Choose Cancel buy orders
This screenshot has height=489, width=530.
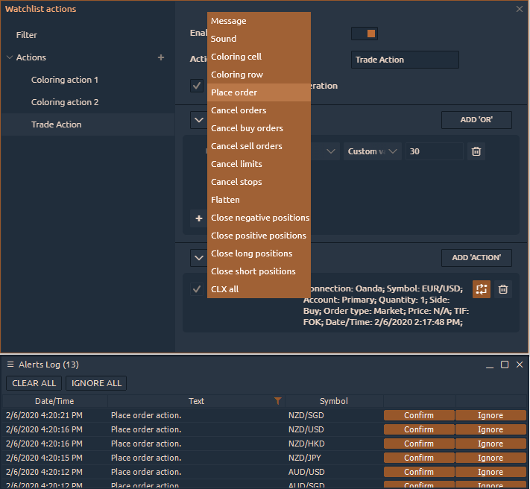259,128
